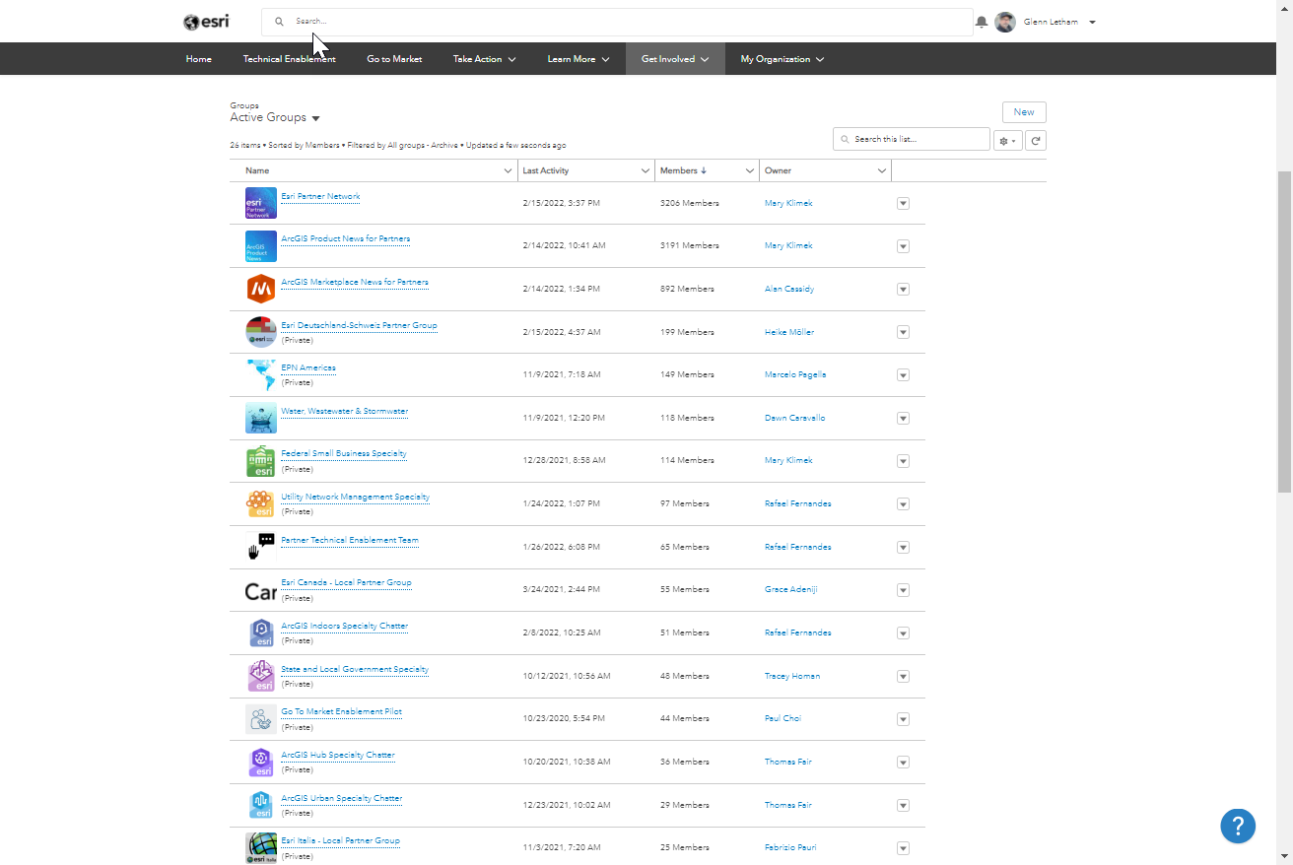The height and width of the screenshot is (865, 1293).
Task: Select the Water, Wastewater & Stormwater group thumbnail
Action: 259,418
